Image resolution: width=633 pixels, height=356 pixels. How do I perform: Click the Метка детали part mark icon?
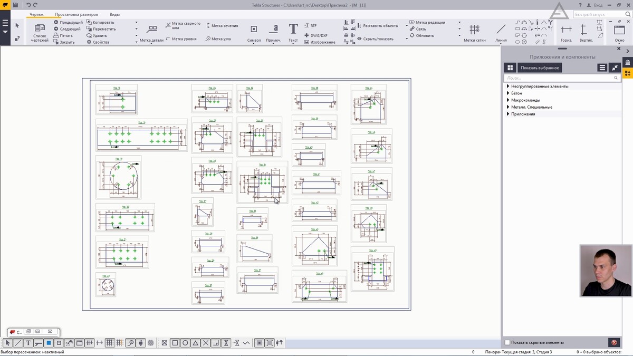pos(151,30)
